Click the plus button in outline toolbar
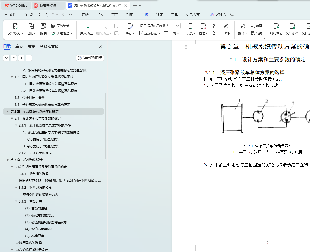 (x=21, y=58)
